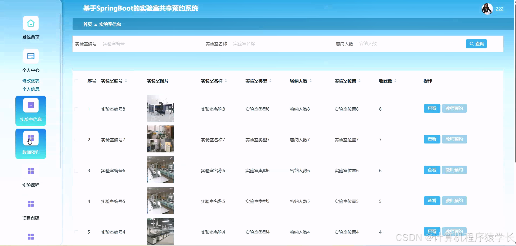Click 查看 button for 实验室名称8
Screen dimensions: 516x246
click(432, 108)
